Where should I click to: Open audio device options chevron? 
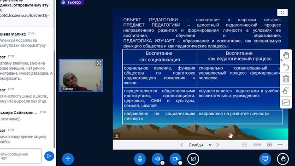point(162,163)
